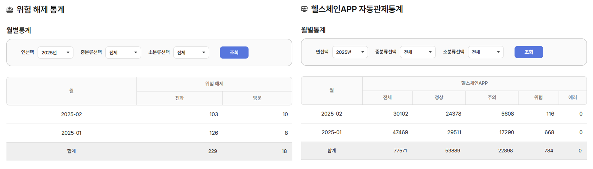Click the 정상 value 24378
593x169 pixels.
coord(453,114)
